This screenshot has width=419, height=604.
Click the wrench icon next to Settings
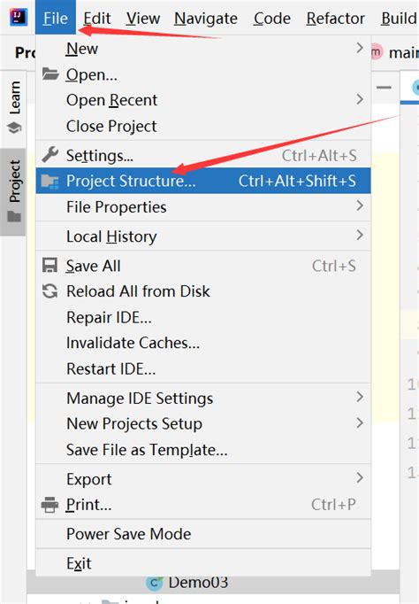click(50, 155)
